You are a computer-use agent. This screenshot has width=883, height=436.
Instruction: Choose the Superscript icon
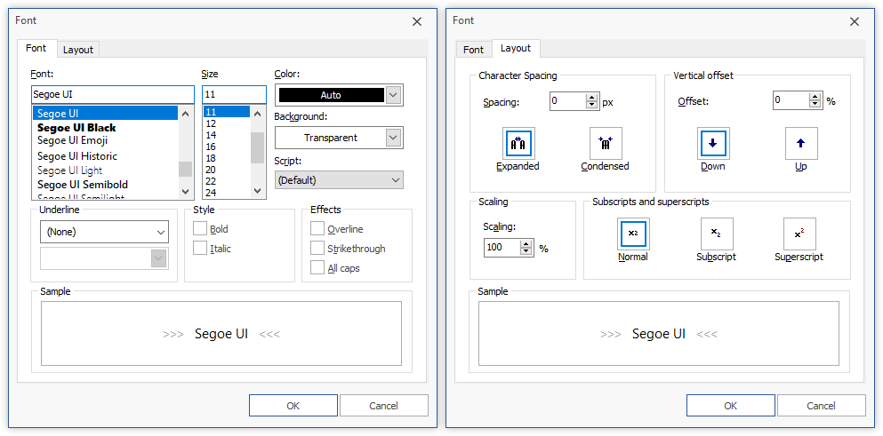tap(799, 234)
